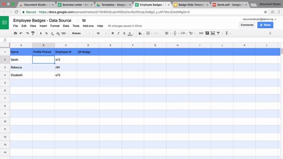The image size is (283, 159).
Task: Click the move to folder icon
Action: (x=84, y=20)
